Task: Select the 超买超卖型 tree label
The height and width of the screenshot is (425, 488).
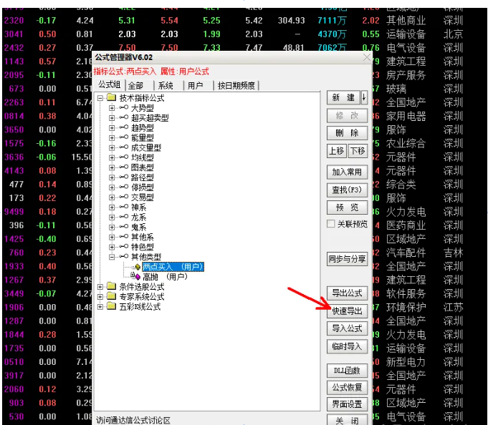Action: (150, 118)
